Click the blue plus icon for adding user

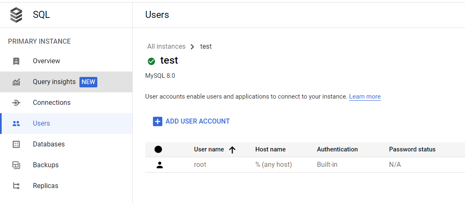coord(158,121)
